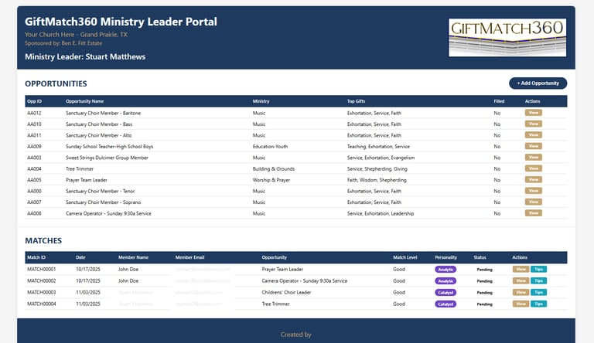Click the GiftMatch360 logo image

pyautogui.click(x=507, y=38)
